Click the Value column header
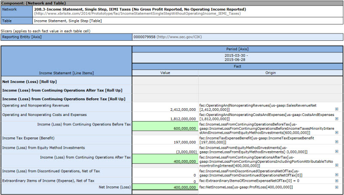This screenshot has height=195, width=344. click(x=165, y=73)
